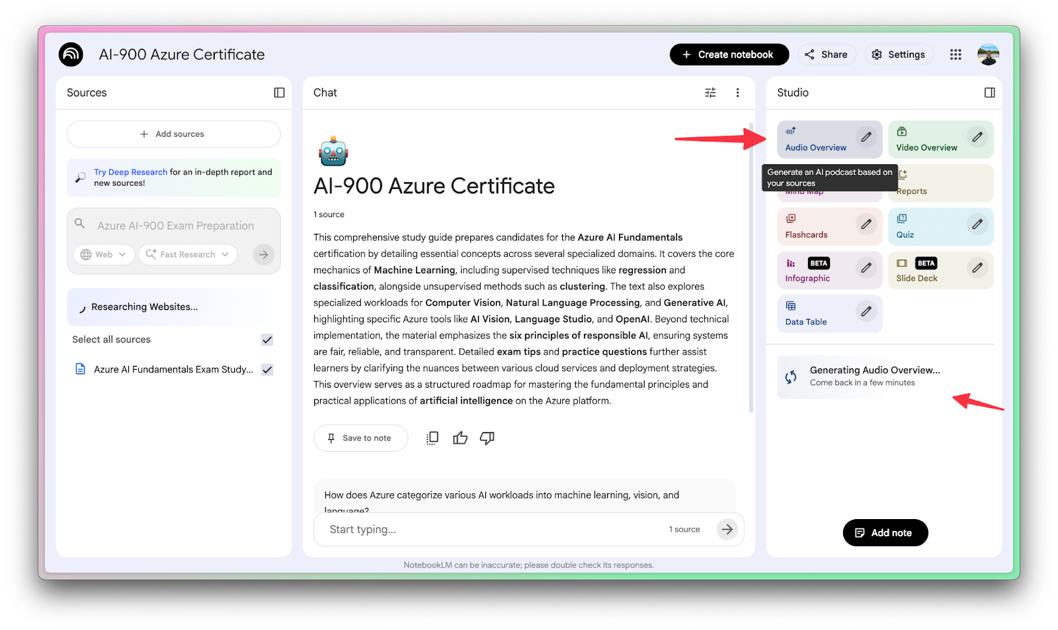
Task: Click the 1 source label under title
Action: point(329,215)
